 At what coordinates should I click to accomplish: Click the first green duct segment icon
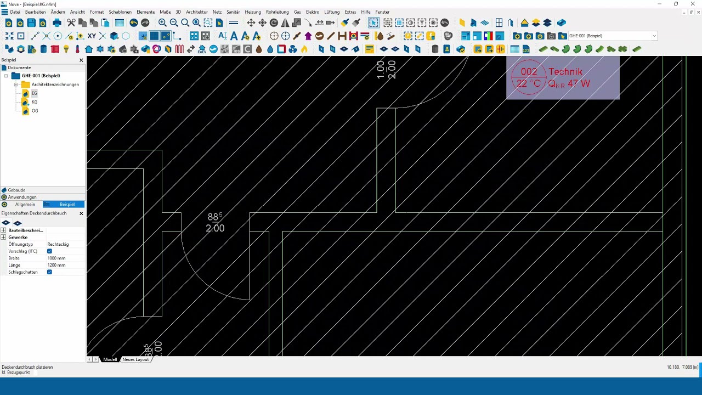[544, 49]
